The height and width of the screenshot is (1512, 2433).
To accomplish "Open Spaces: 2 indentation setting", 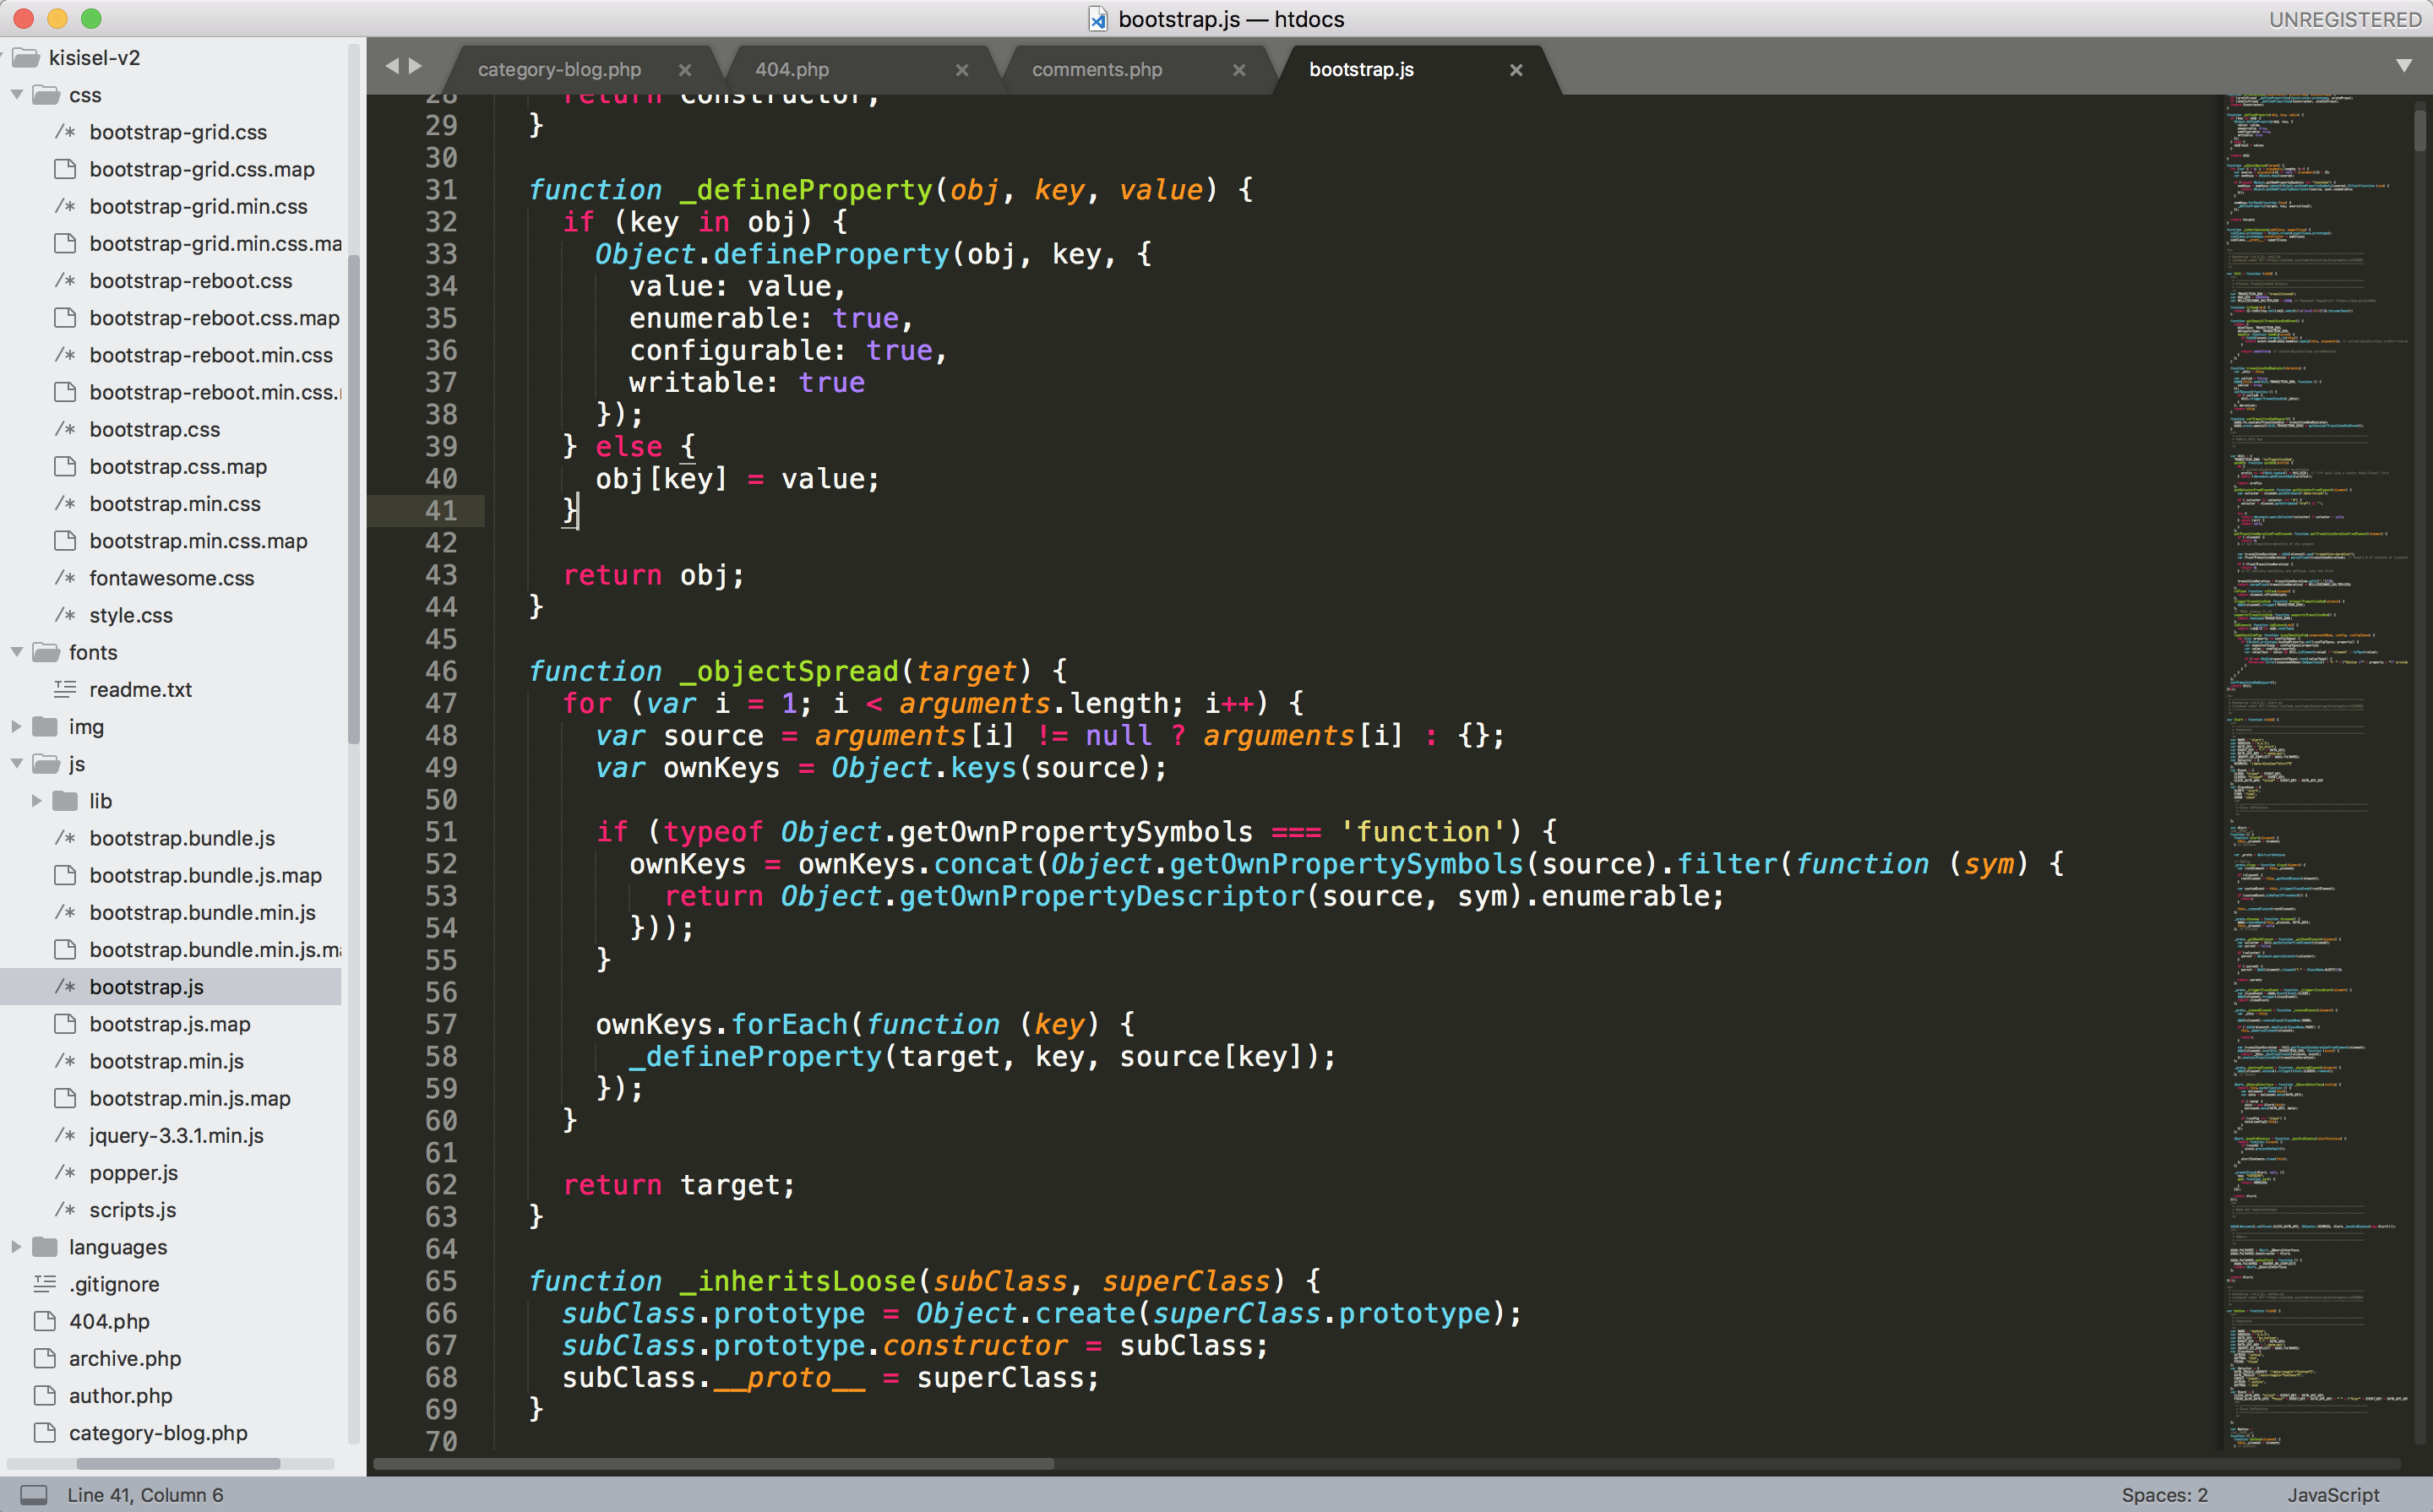I will [2164, 1494].
